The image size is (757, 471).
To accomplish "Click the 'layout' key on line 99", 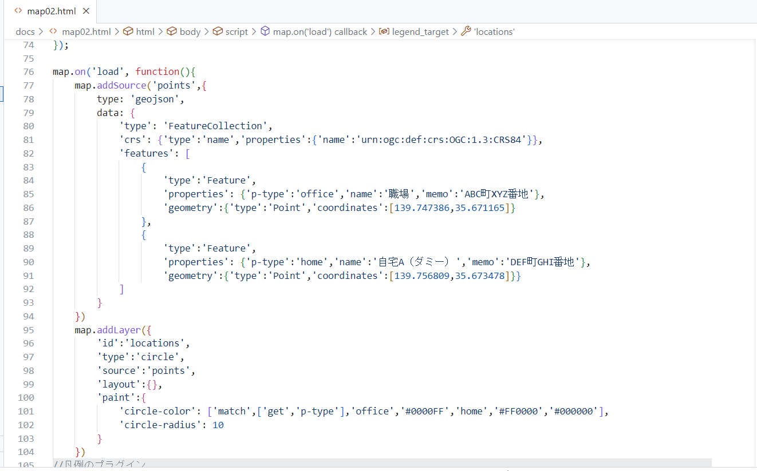I will [119, 384].
